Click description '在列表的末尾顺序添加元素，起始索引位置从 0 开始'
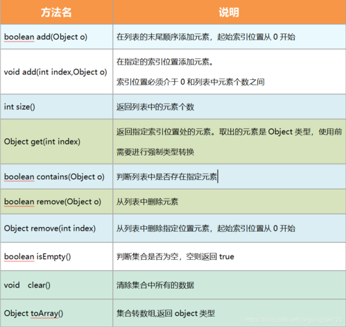This screenshot has height=327, width=346. (206, 37)
